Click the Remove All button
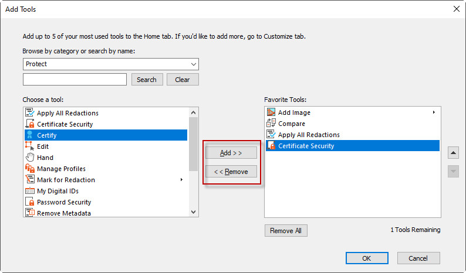The image size is (466, 273). [x=286, y=231]
